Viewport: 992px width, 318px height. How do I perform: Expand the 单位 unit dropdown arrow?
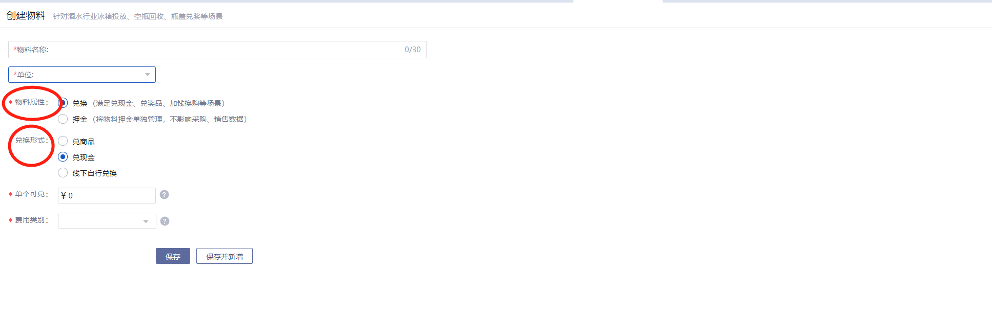click(148, 75)
